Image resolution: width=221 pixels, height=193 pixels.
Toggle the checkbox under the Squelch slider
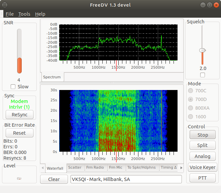click(x=202, y=75)
